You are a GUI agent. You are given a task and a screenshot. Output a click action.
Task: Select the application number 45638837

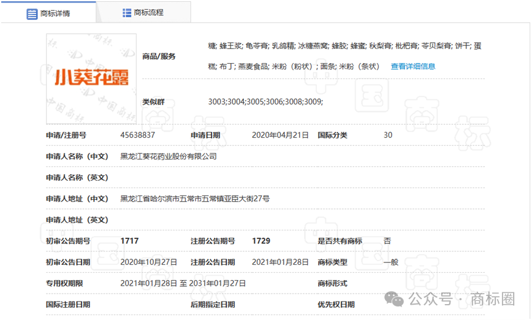pyautogui.click(x=137, y=135)
